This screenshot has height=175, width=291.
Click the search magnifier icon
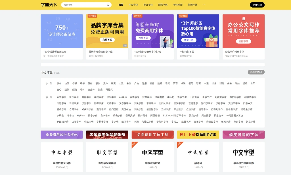pos(108,5)
